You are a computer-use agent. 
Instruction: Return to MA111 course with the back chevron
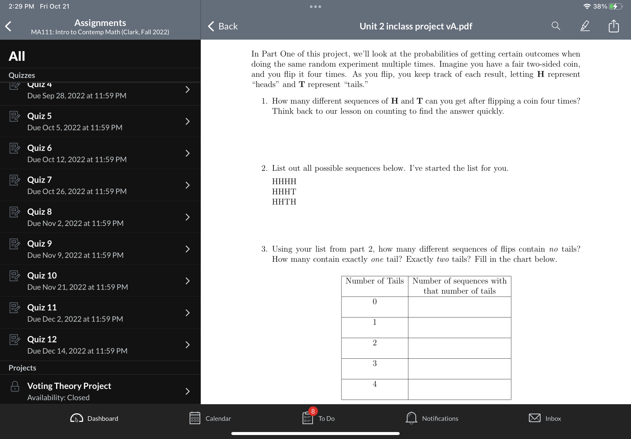click(8, 27)
